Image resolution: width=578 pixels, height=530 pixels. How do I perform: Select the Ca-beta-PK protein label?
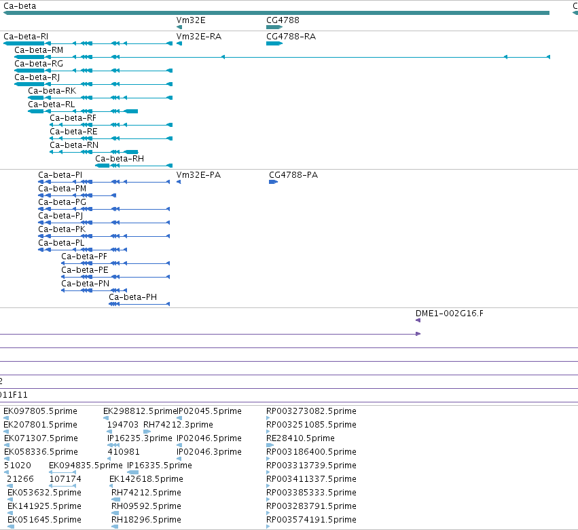(x=62, y=229)
